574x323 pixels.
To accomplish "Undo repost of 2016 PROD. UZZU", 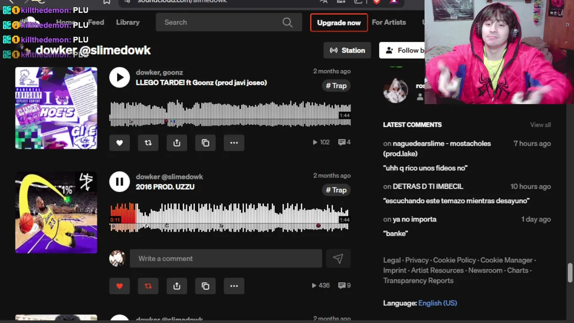I will click(148, 286).
